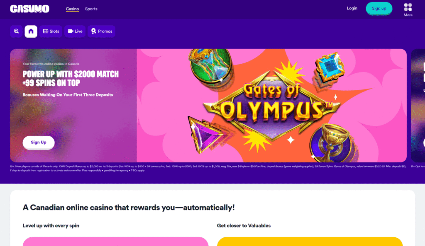Click the welcome offer terms fine print
Image resolution: width=425 pixels, height=246 pixels.
point(208,169)
